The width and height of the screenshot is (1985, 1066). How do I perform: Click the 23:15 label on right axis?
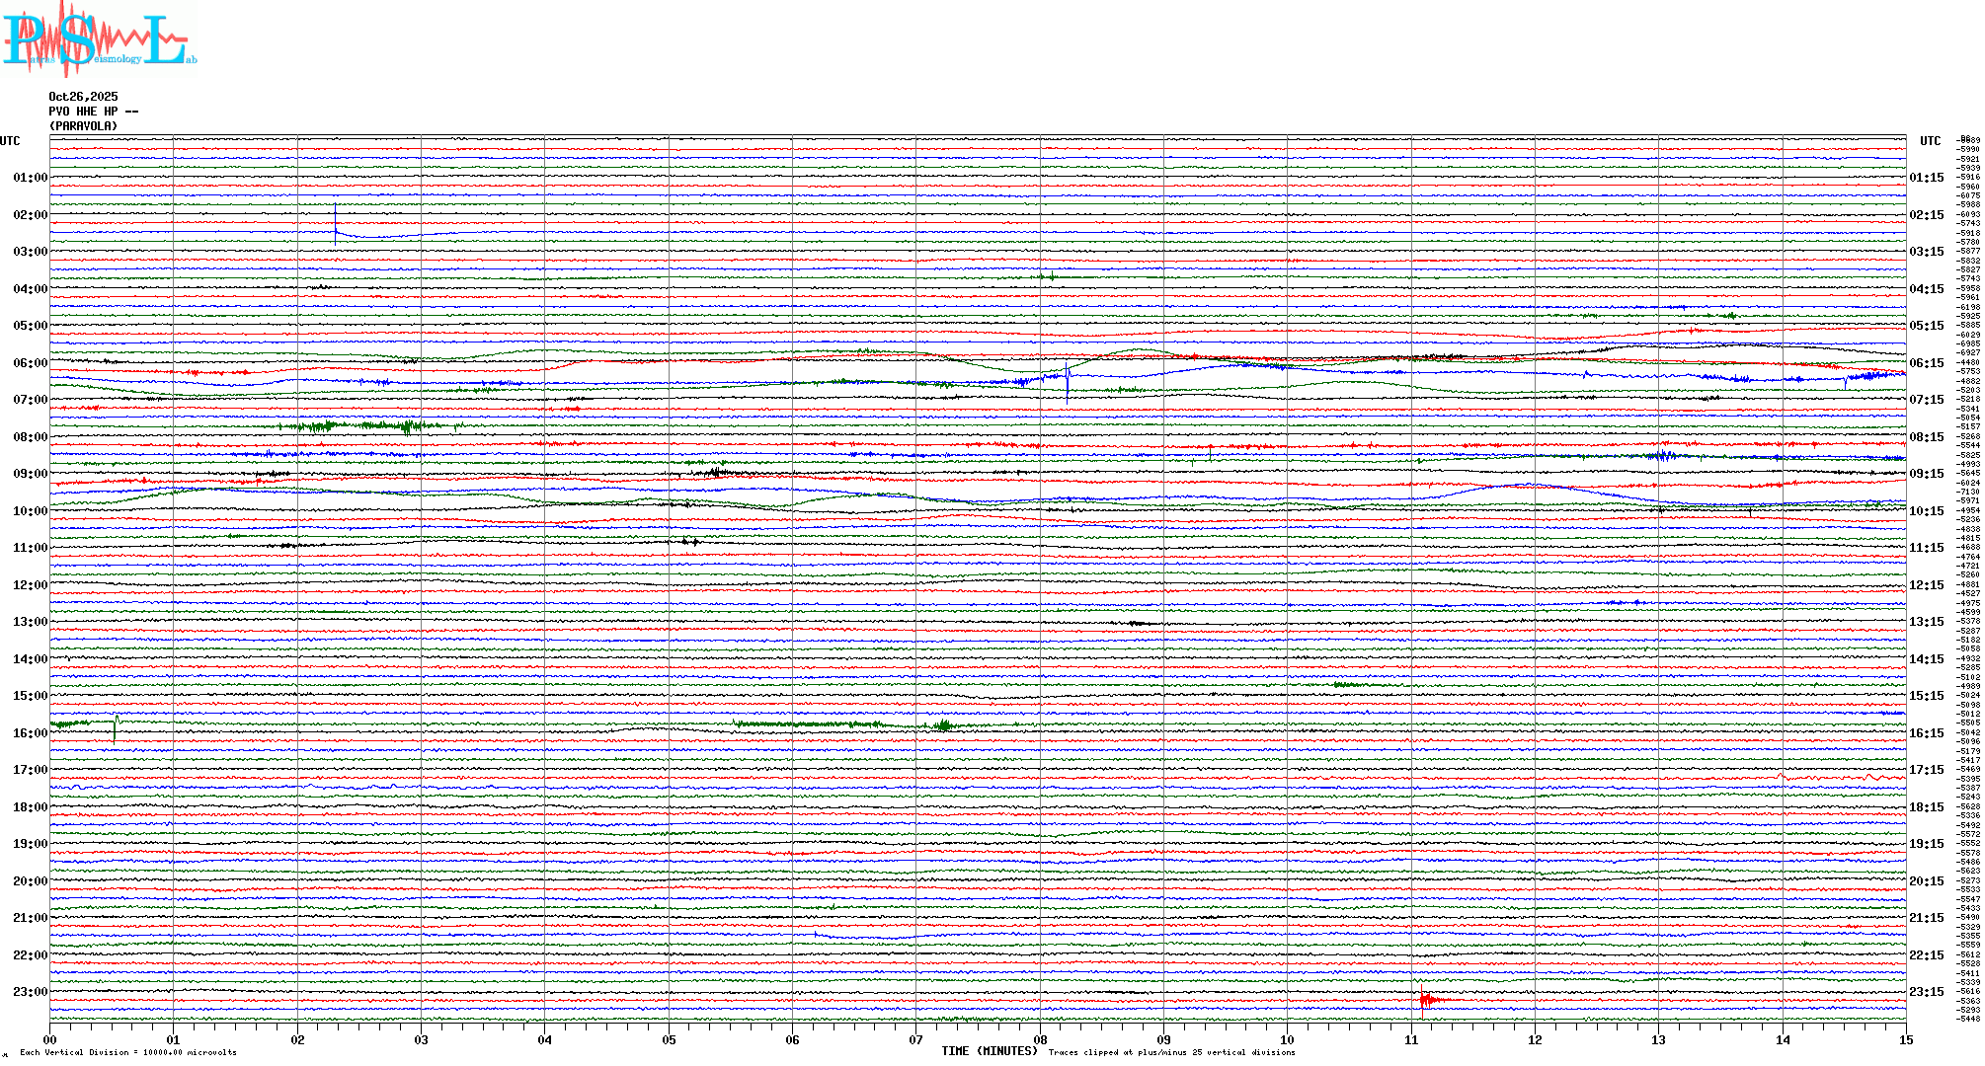point(1926,992)
